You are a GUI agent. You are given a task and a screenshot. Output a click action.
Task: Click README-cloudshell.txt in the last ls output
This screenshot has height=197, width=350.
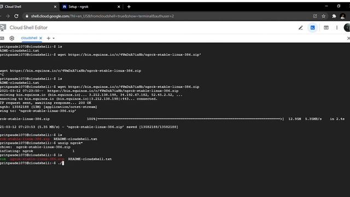coord(90,159)
